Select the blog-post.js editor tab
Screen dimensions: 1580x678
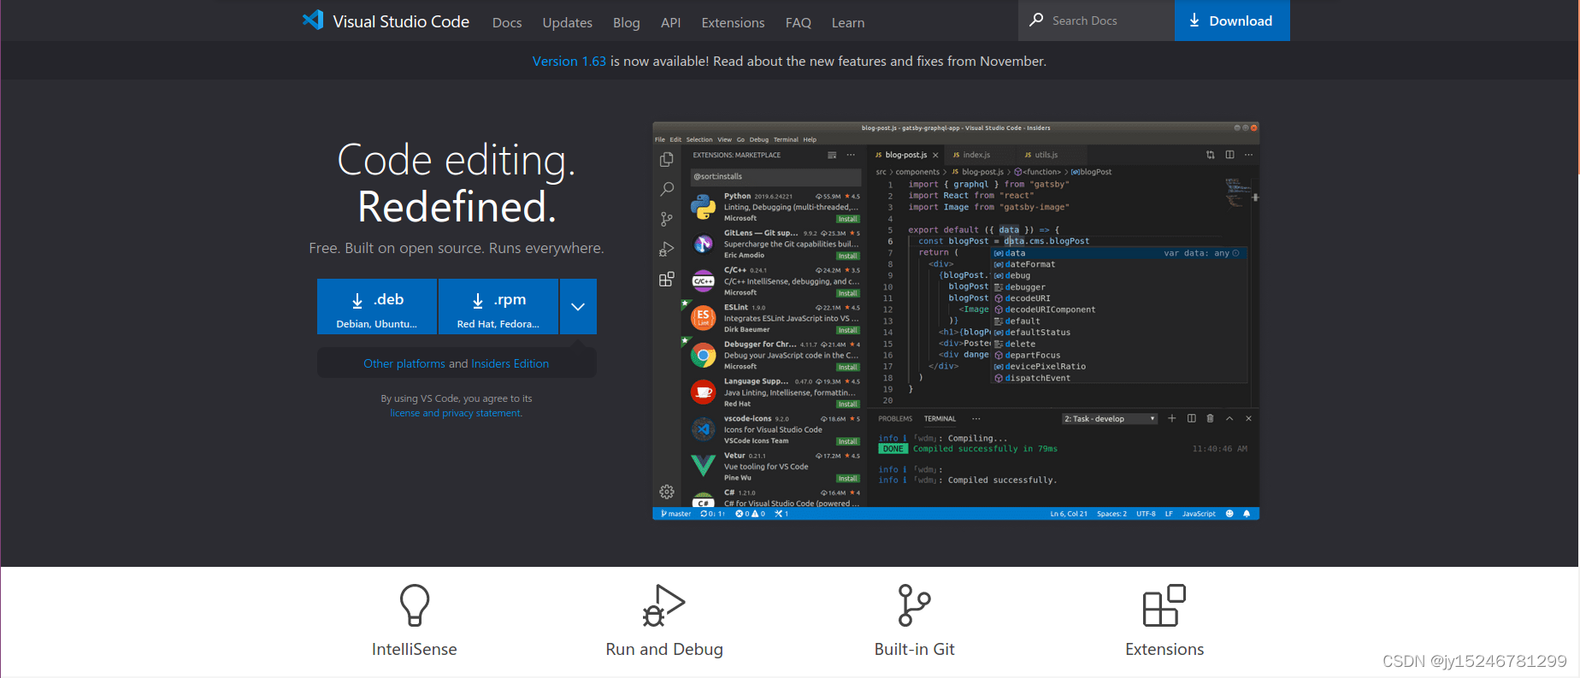905,155
